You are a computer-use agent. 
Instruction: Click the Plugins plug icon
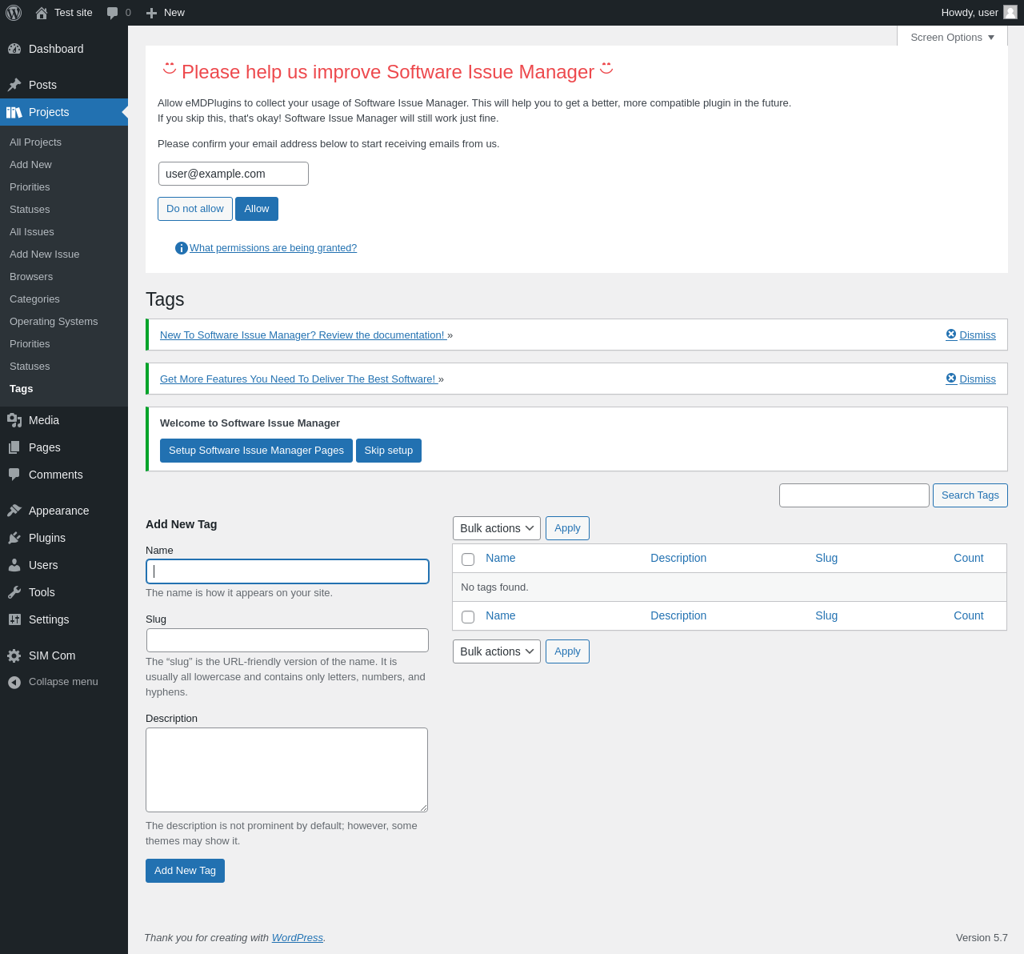pyautogui.click(x=14, y=538)
